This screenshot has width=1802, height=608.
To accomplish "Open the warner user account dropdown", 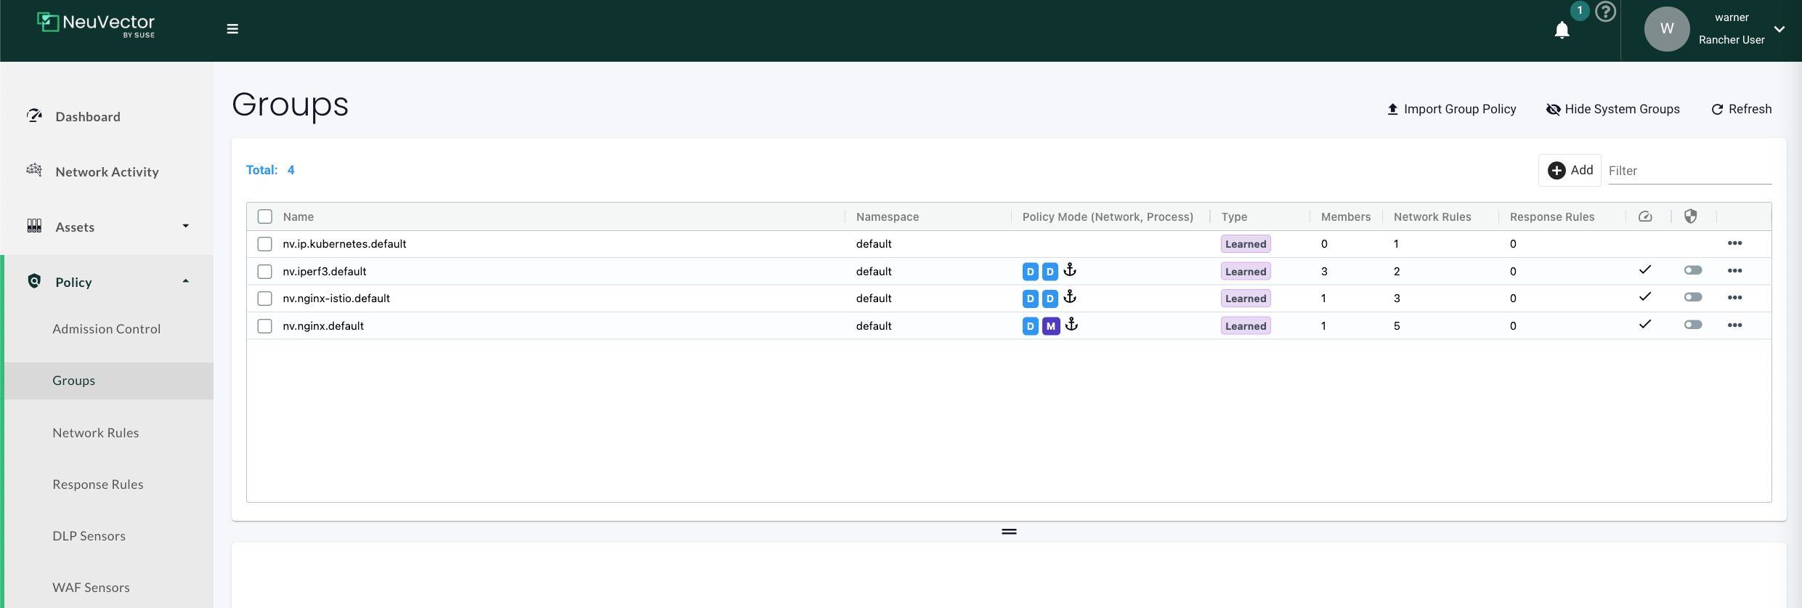I will click(1779, 29).
